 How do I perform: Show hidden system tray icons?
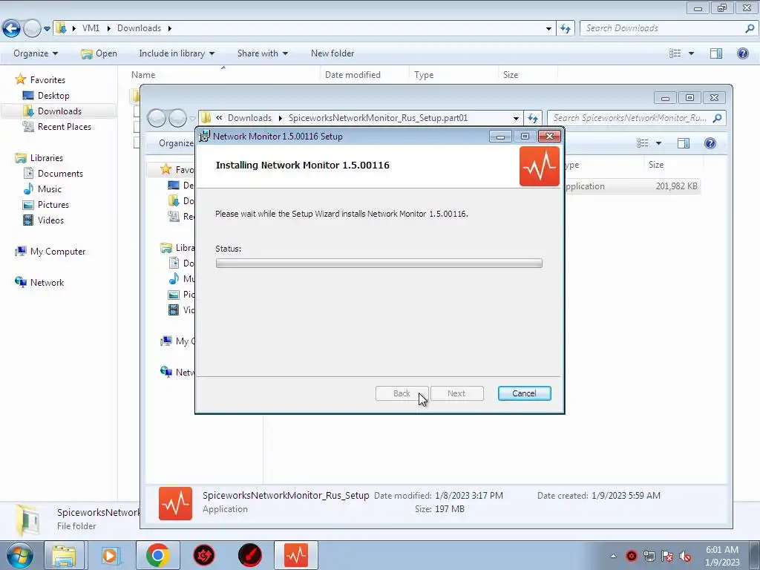[613, 556]
